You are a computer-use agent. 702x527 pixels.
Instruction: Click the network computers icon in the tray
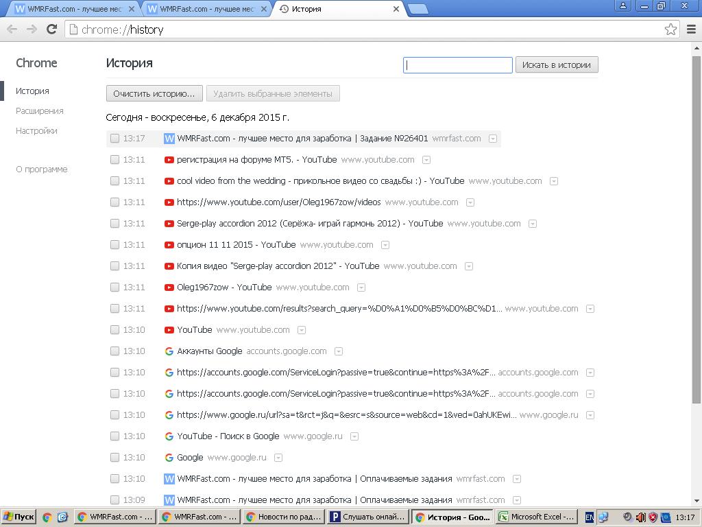tap(603, 517)
